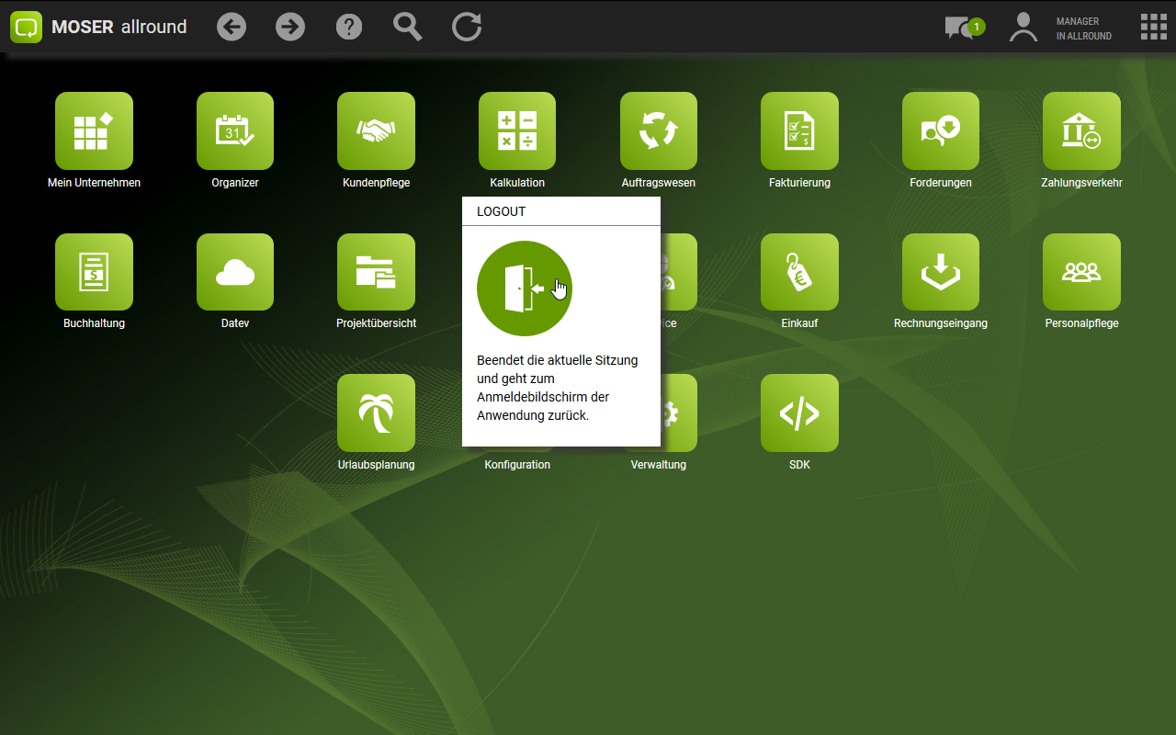This screenshot has width=1176, height=735.
Task: Launch the Kundenpflege handshake tile
Action: pos(376,131)
